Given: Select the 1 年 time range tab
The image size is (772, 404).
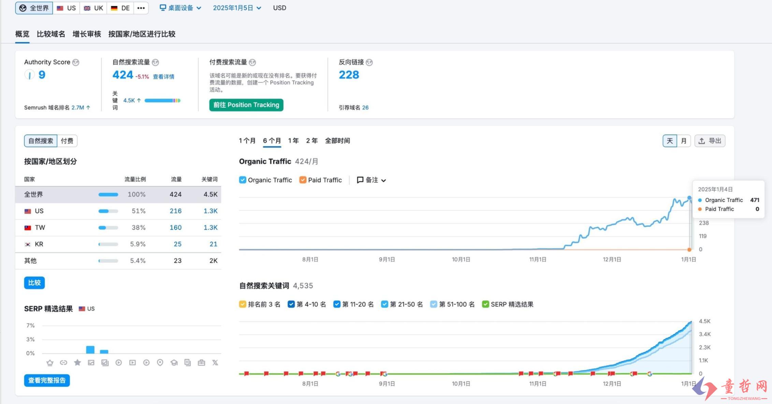Looking at the screenshot, I should tap(293, 141).
